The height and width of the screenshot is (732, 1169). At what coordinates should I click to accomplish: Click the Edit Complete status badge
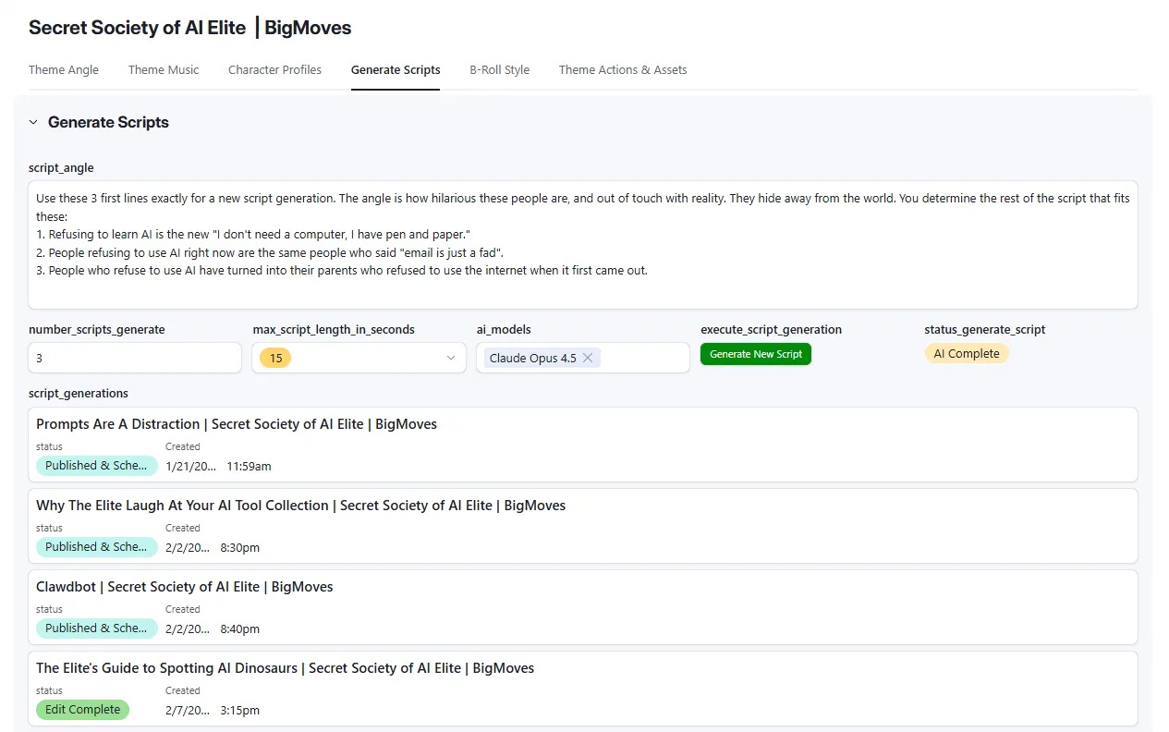[83, 710]
